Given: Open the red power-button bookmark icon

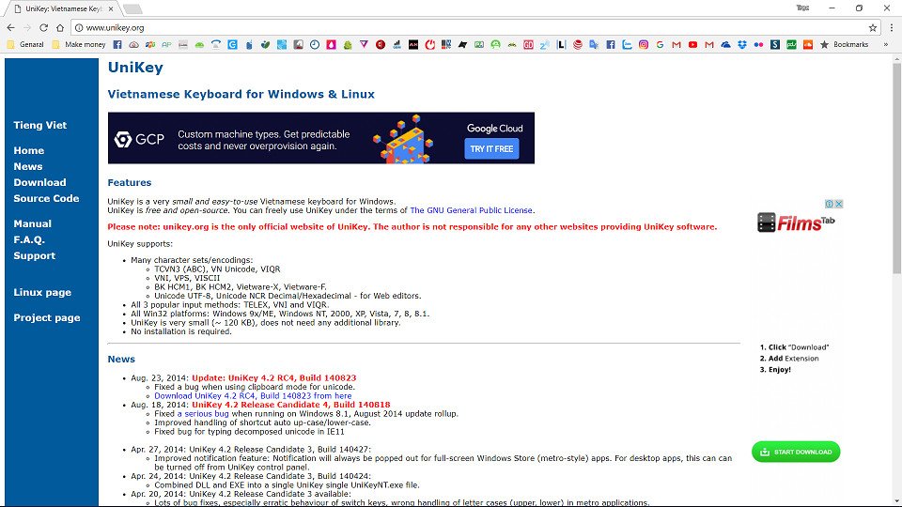Looking at the screenshot, I should point(430,45).
